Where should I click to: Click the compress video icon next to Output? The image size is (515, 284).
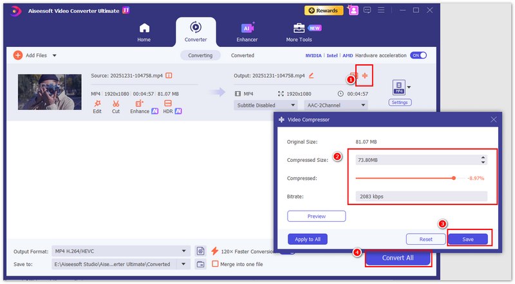click(365, 76)
